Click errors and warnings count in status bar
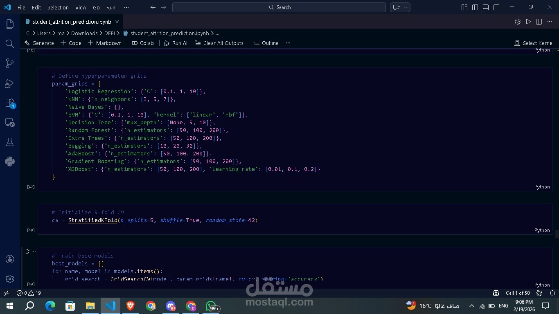Viewport: 559px width, 314px height. (x=29, y=293)
